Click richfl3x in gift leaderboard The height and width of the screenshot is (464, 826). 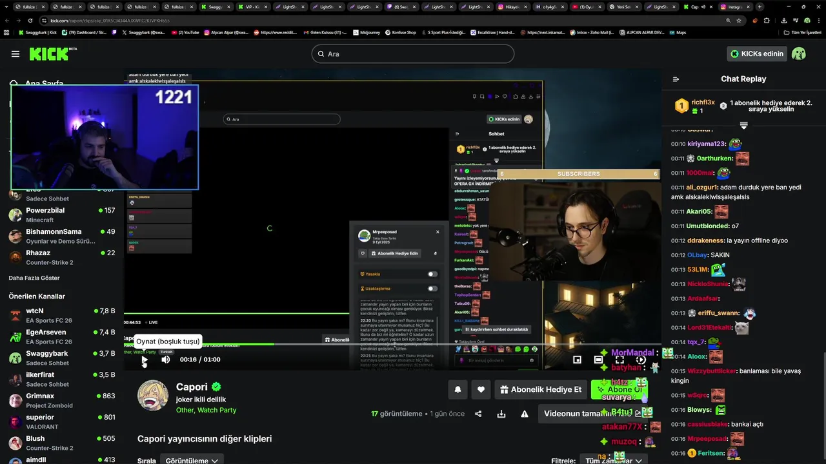pyautogui.click(x=703, y=102)
